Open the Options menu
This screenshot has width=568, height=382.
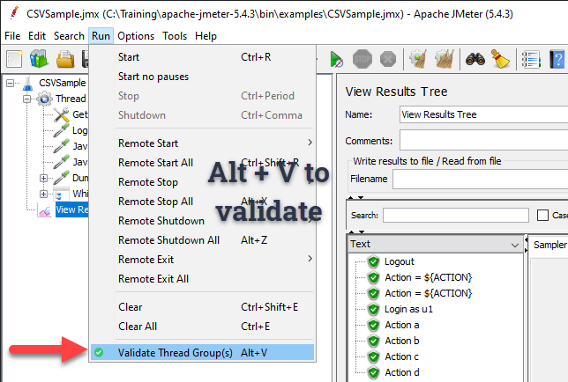click(x=136, y=36)
